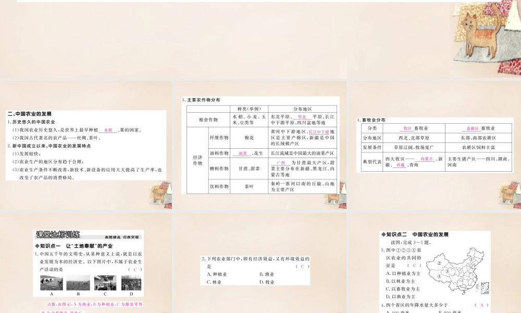The height and width of the screenshot is (313, 521).
Task: Click the 分类 cell in livestock table
Action: pos(372,128)
